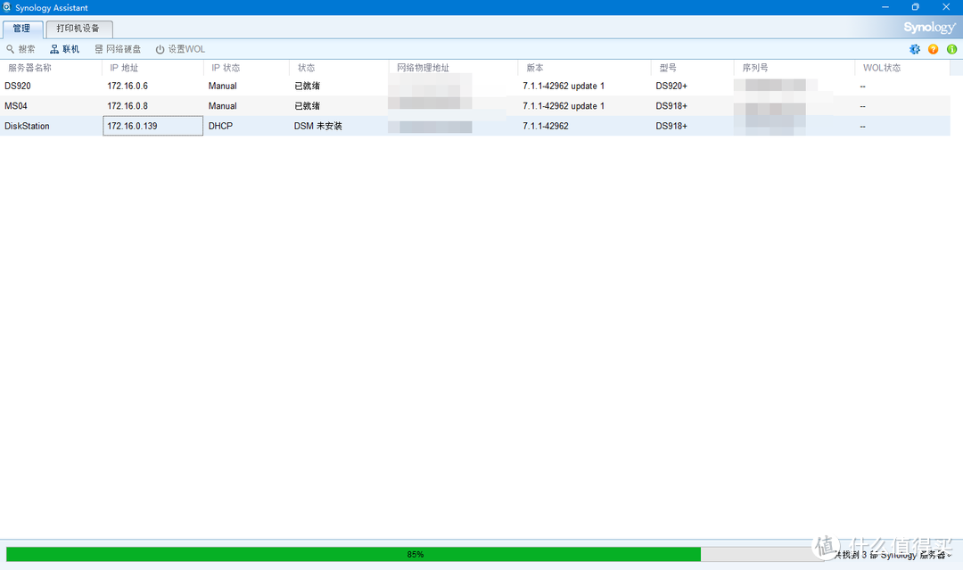Screen dimensions: 963x570
Task: Click 已就绪 status in DS920 row
Action: pos(307,86)
